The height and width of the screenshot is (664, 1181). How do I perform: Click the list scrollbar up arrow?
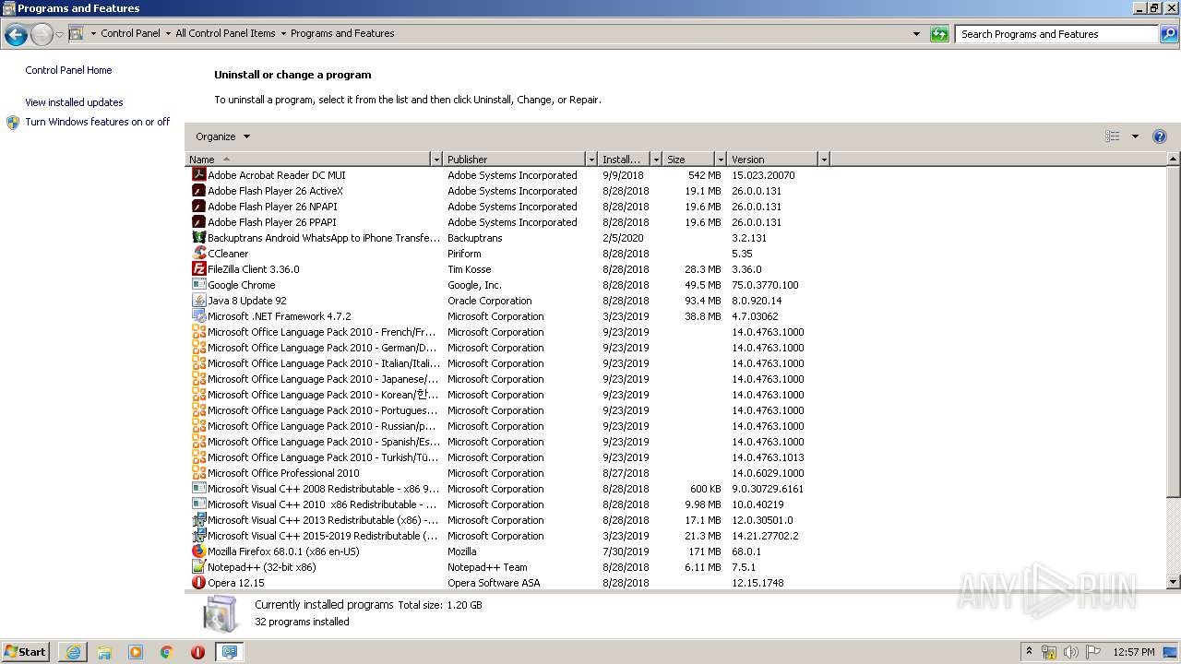pyautogui.click(x=1174, y=160)
